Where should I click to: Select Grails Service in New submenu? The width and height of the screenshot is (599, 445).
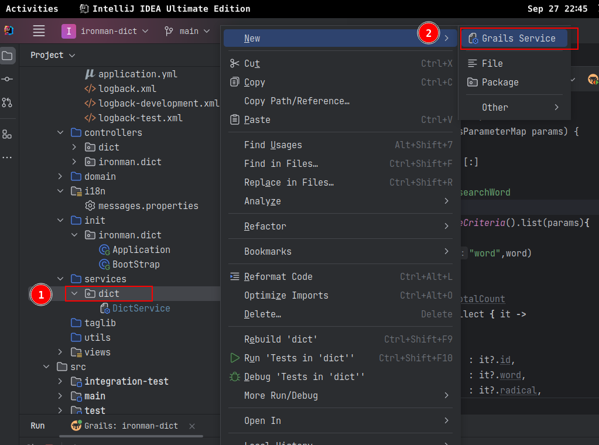point(514,38)
